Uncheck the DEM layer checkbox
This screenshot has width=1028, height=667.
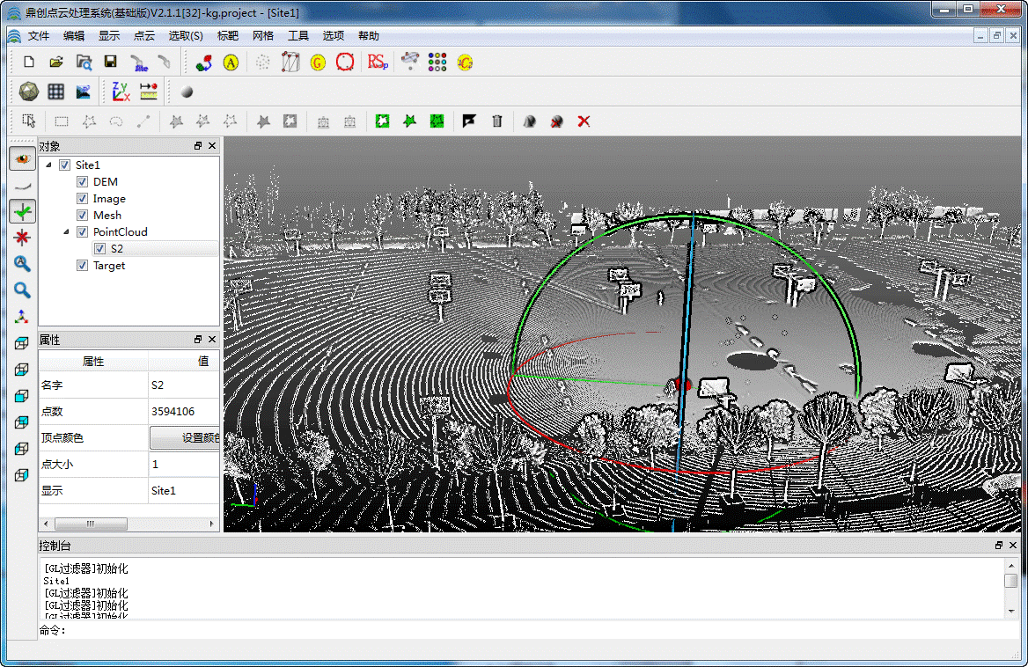[x=82, y=182]
